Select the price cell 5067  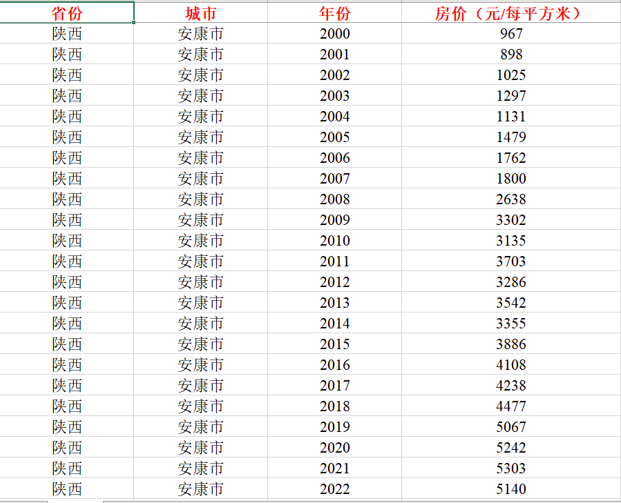point(511,426)
